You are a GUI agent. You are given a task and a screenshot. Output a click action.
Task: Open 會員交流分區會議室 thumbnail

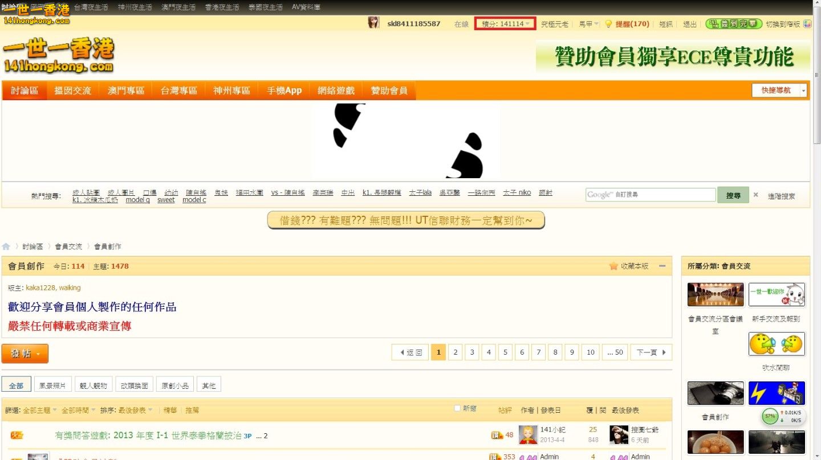tap(716, 294)
